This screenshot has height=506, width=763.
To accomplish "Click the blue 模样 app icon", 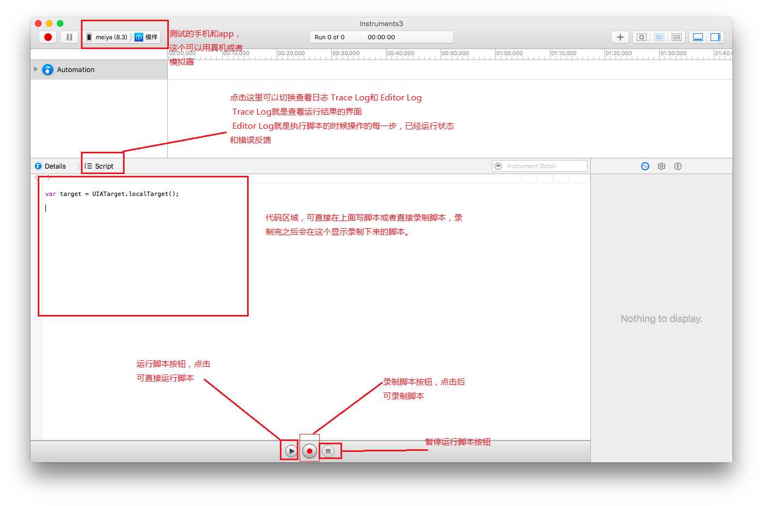I will pyautogui.click(x=139, y=37).
